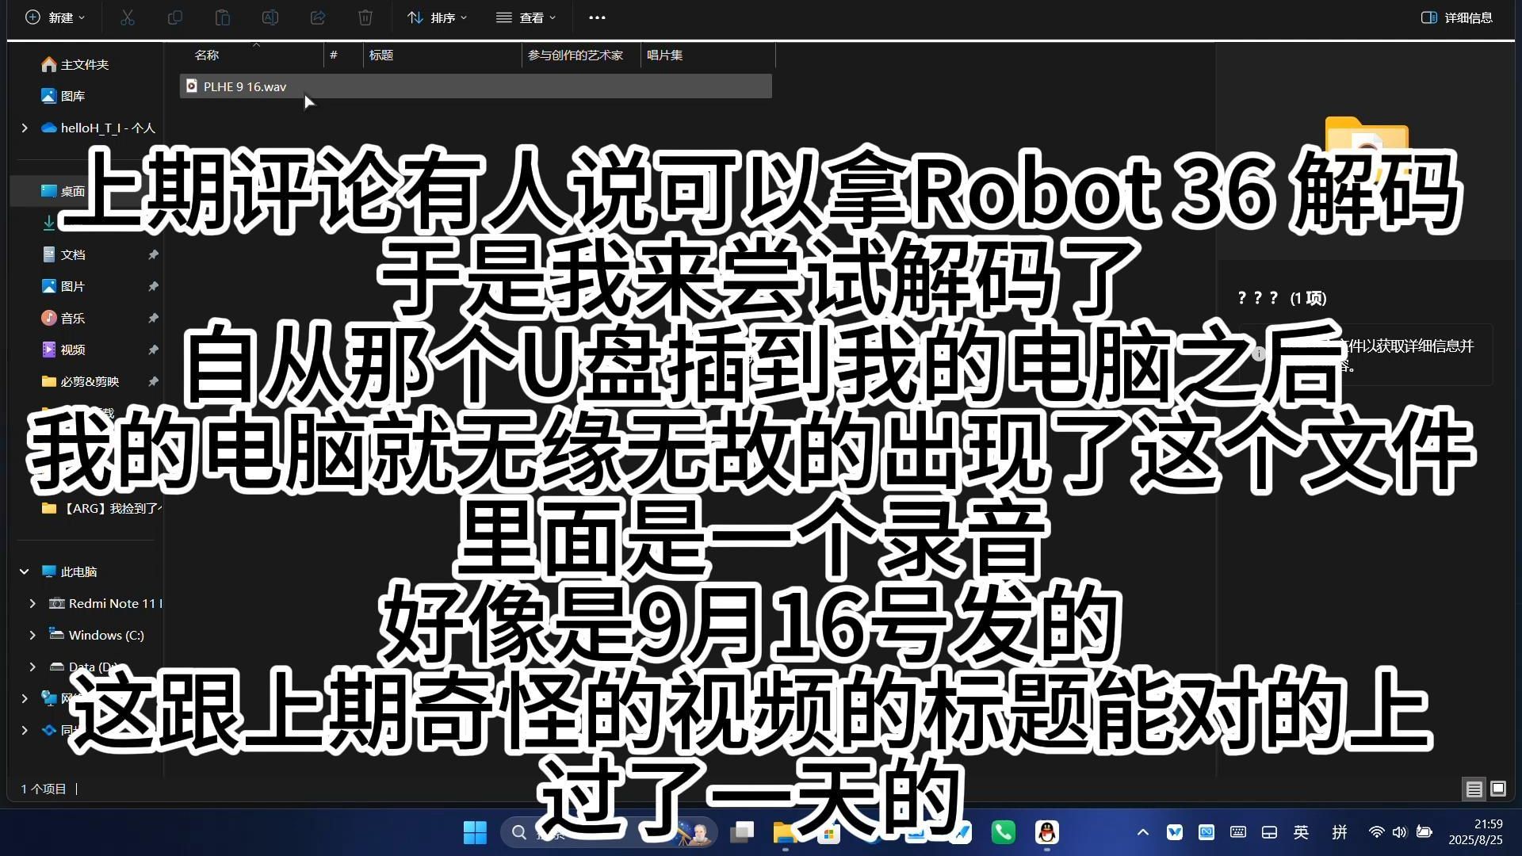Click the Rename icon in the toolbar

270,17
